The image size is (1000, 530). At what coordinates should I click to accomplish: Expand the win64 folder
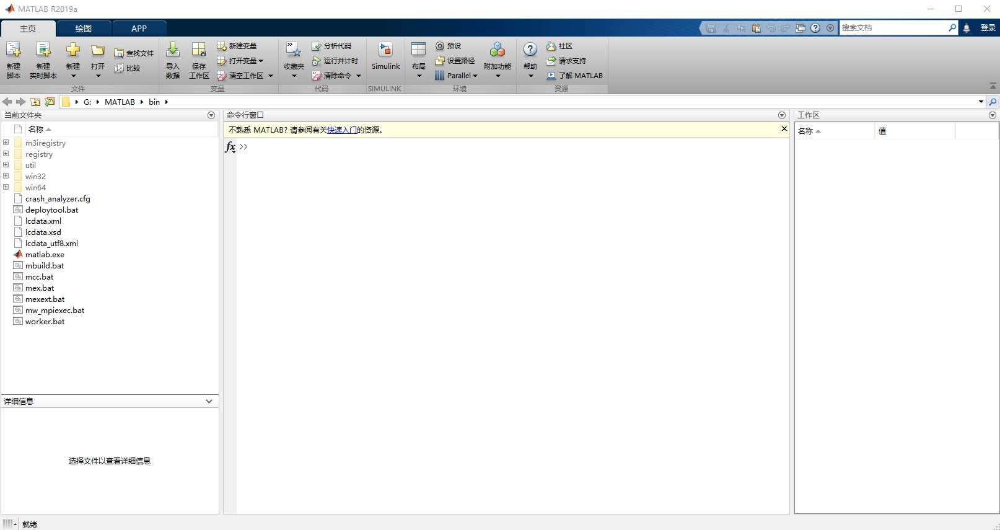[6, 187]
